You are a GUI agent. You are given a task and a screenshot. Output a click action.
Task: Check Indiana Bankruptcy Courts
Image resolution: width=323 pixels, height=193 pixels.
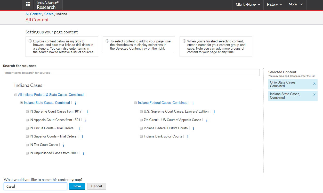(x=141, y=136)
